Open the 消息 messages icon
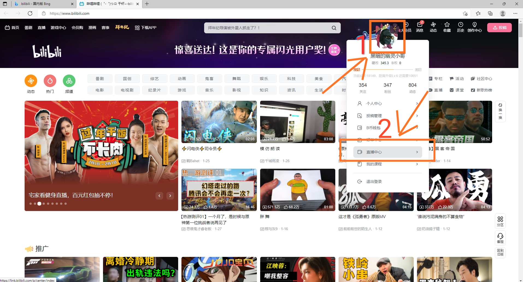This screenshot has height=282, width=523. click(419, 27)
